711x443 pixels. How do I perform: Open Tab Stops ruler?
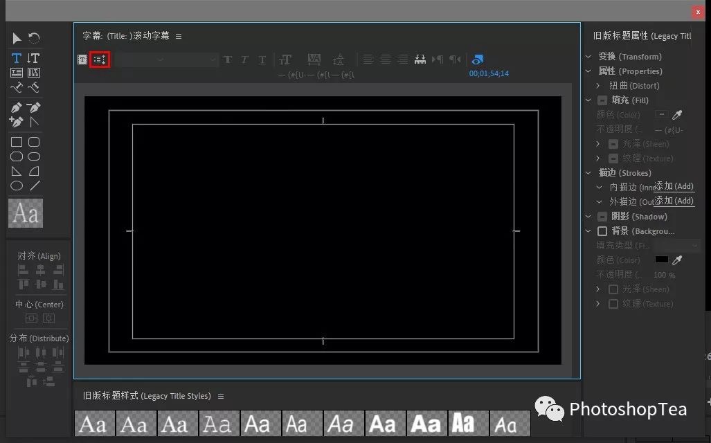tap(420, 60)
